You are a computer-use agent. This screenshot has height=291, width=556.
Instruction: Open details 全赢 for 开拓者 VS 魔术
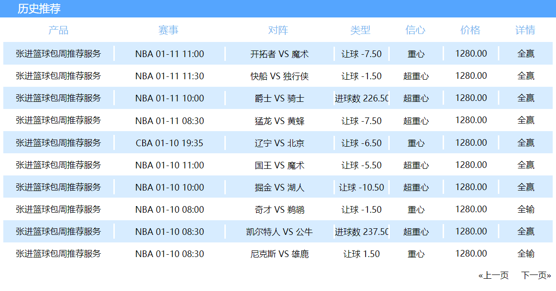(x=525, y=54)
